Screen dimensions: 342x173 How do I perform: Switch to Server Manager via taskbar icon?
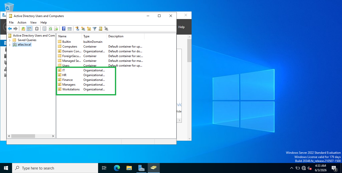pos(141,168)
